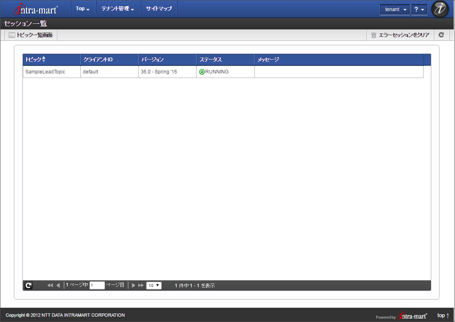Go to first page of grid
455x322 pixels.
pos(50,285)
